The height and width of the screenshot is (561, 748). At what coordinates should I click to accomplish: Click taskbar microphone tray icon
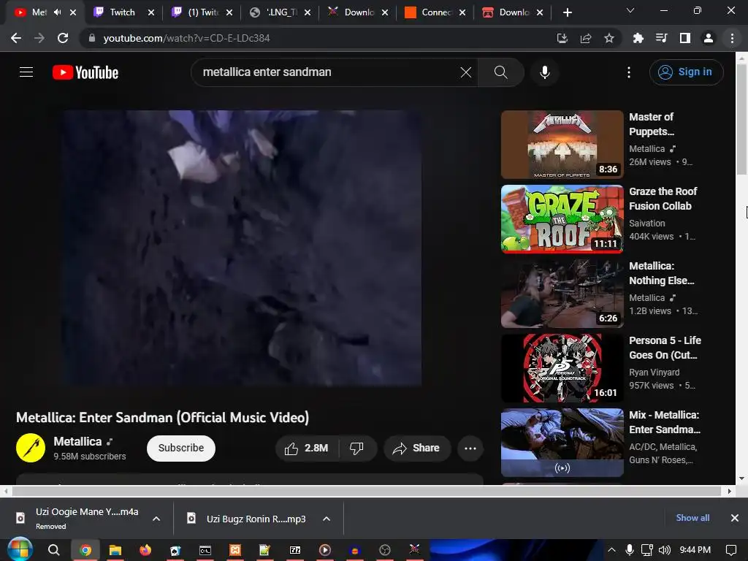pos(630,550)
